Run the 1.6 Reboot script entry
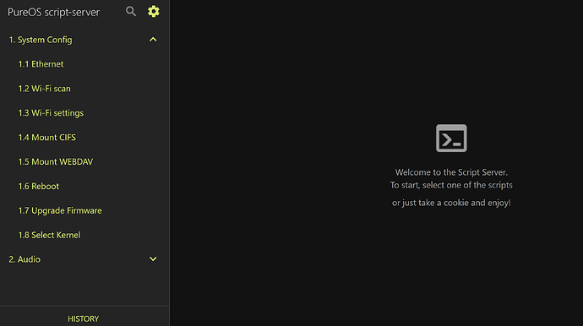Screen dimensions: 583x326 click(84, 187)
